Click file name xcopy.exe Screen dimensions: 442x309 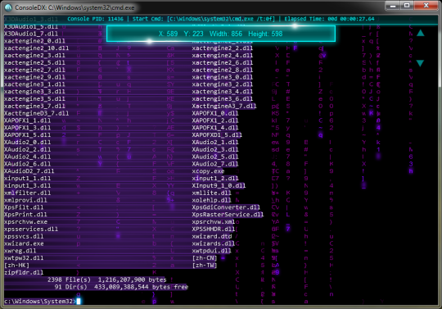208,171
